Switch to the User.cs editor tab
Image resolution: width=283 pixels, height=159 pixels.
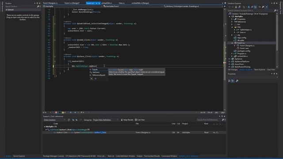(x=122, y=3)
